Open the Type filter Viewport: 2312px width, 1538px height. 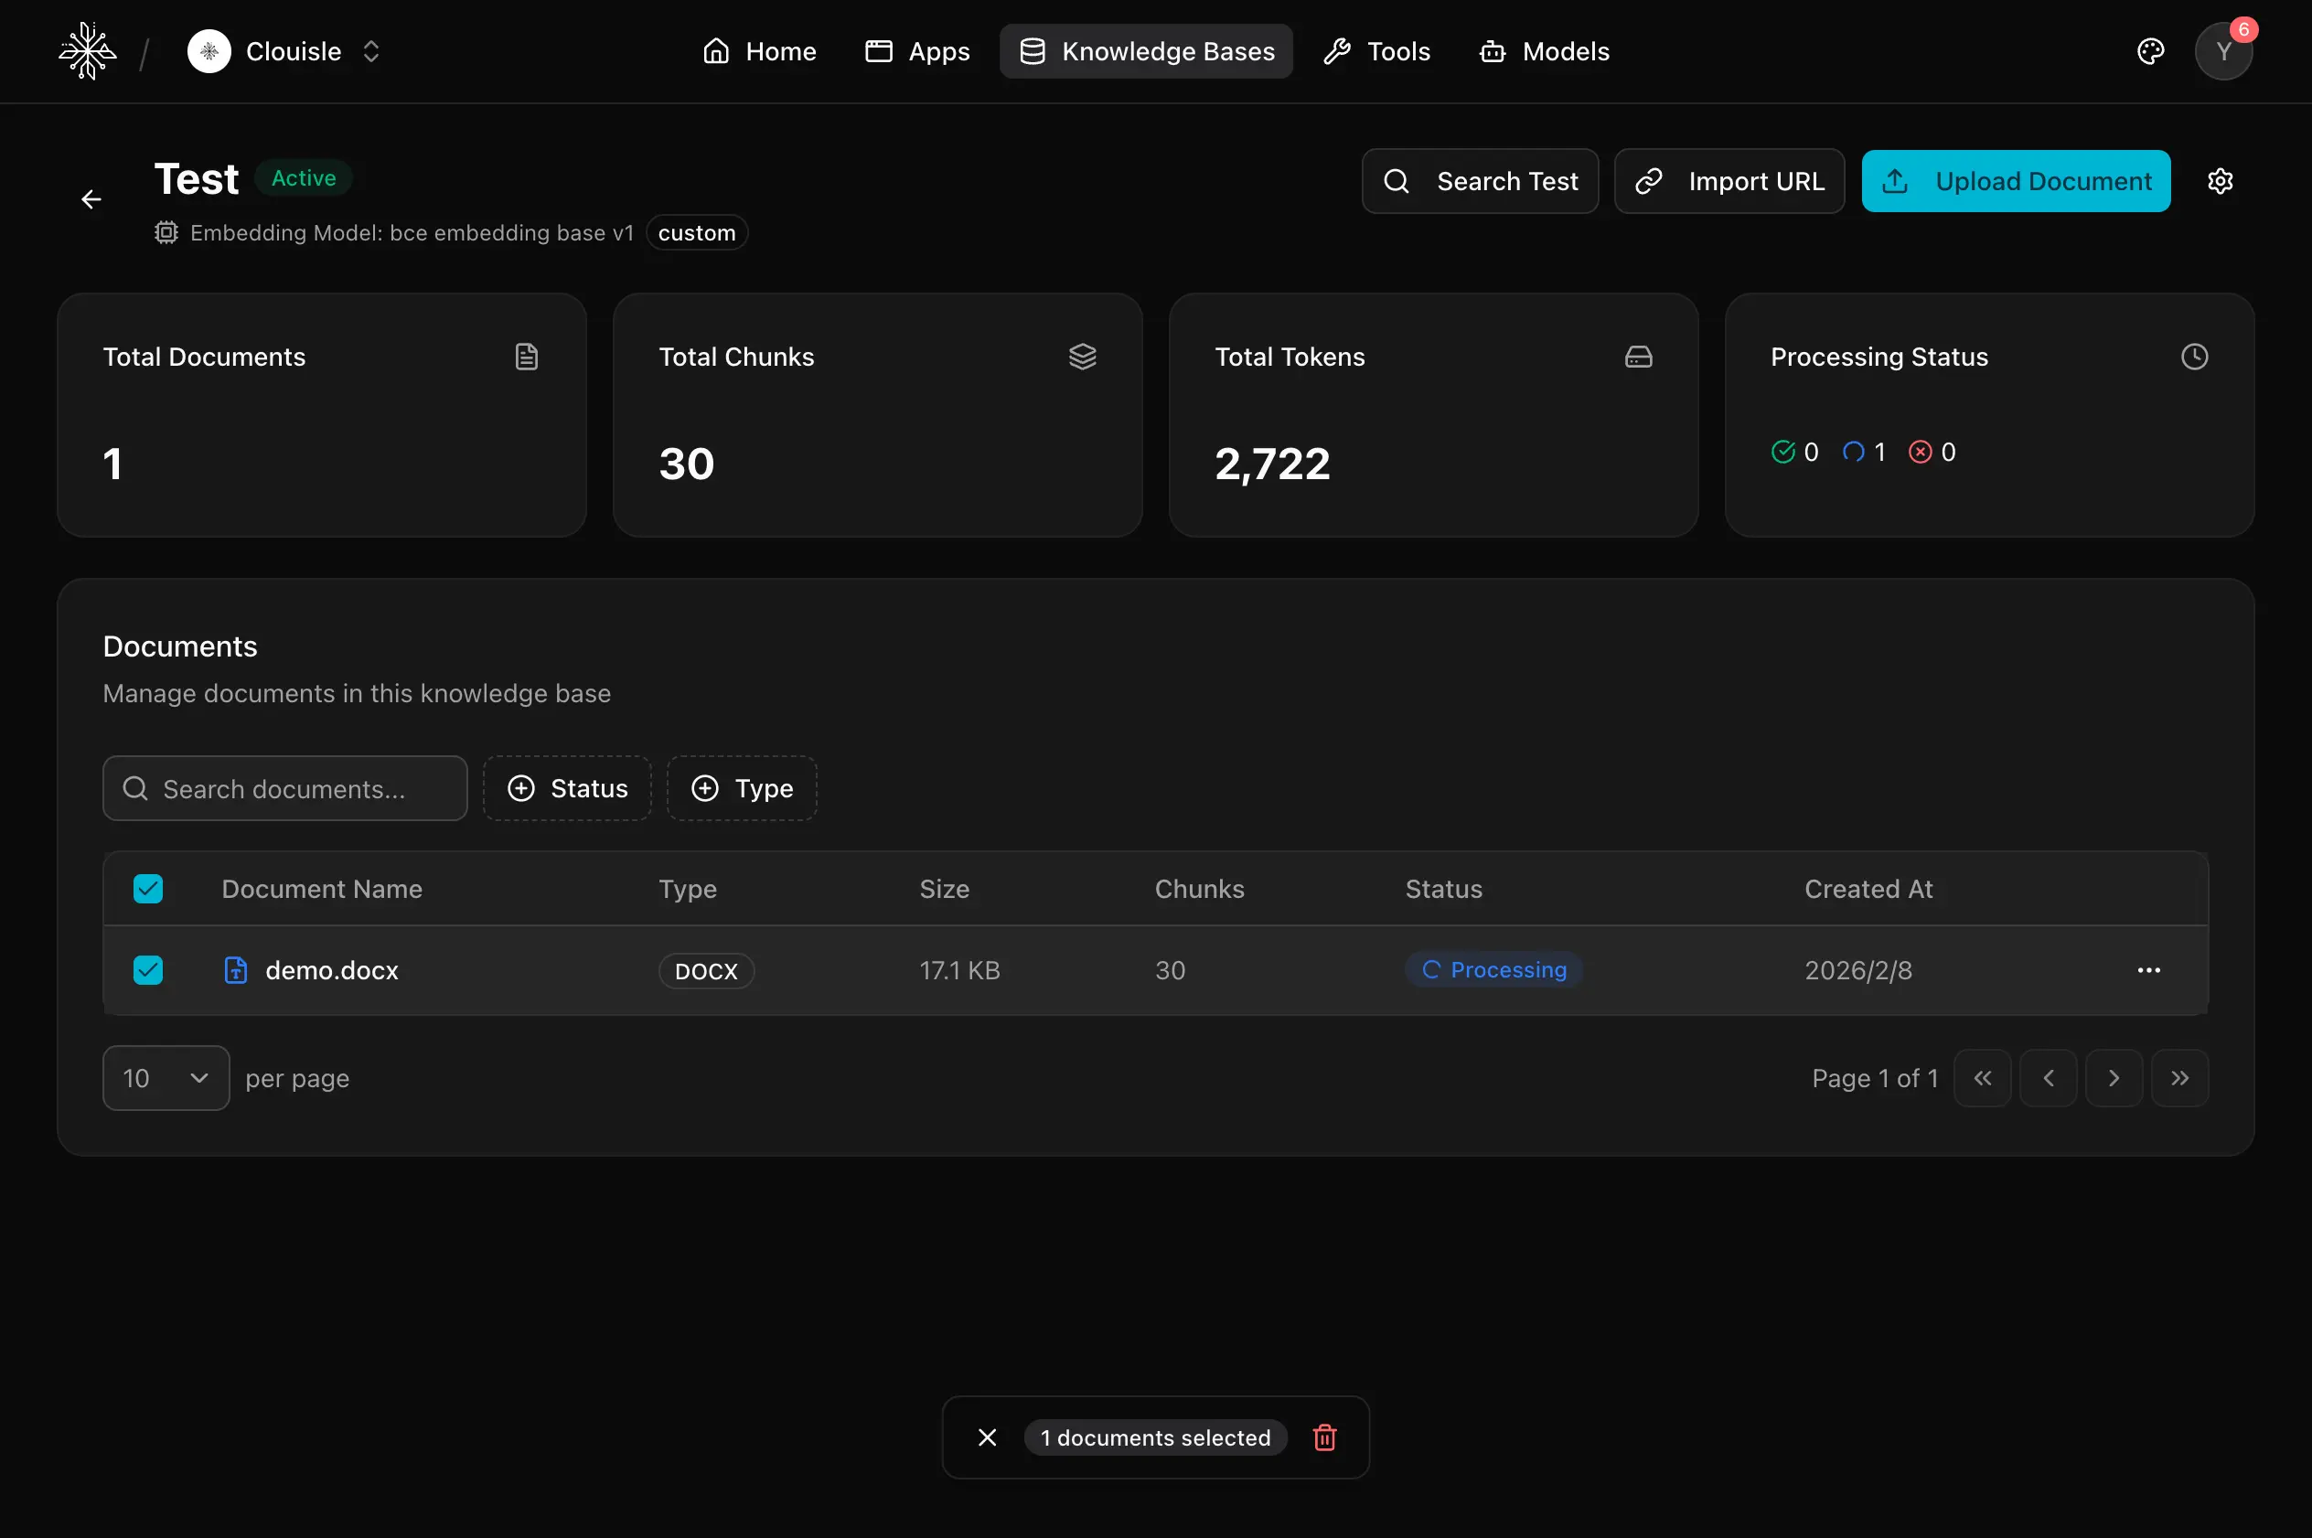pyautogui.click(x=742, y=788)
